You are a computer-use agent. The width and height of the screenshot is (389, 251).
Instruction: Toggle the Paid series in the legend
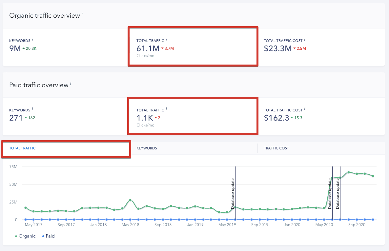48,236
